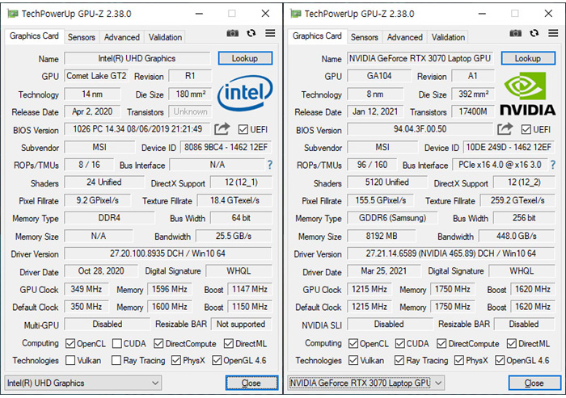This screenshot has width=566, height=398.
Task: Toggle Ray Tracing checkbox in NVIDIA window
Action: click(x=399, y=360)
